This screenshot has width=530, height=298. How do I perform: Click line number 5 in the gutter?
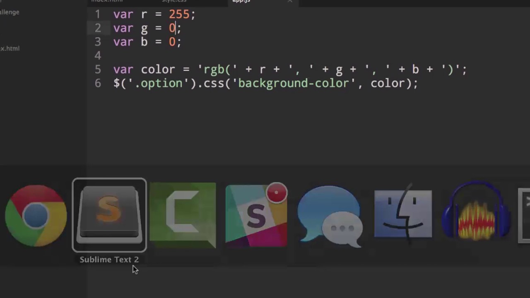point(98,69)
